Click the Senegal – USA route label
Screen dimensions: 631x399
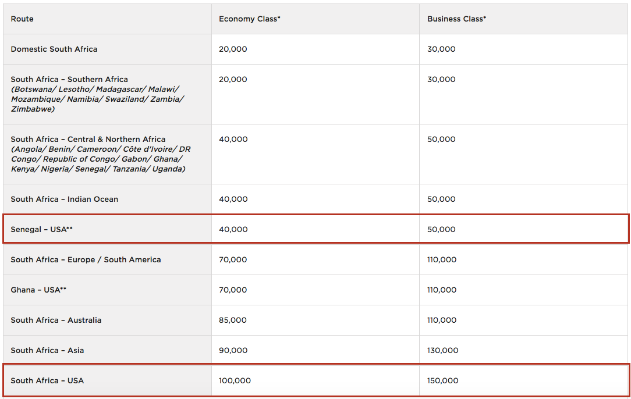coord(41,230)
